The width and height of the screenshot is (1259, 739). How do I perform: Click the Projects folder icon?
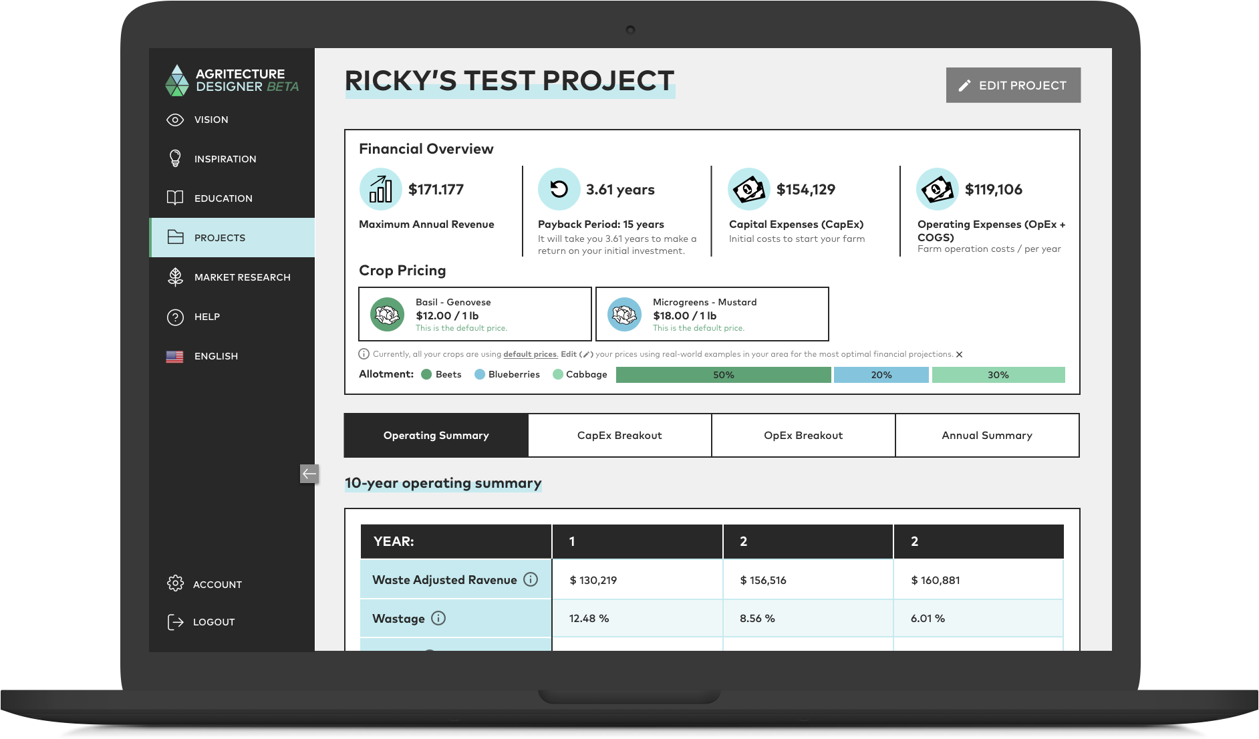pos(176,237)
